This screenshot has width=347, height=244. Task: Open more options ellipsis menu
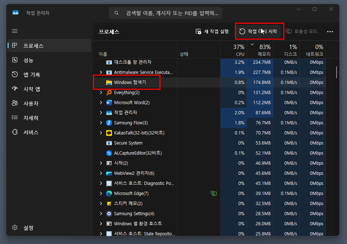pos(330,31)
